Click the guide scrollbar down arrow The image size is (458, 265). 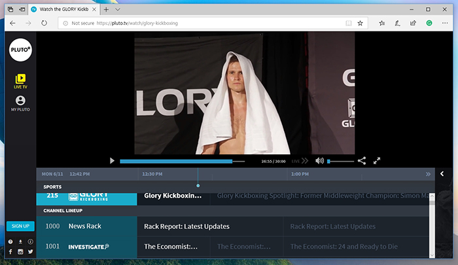point(432,255)
